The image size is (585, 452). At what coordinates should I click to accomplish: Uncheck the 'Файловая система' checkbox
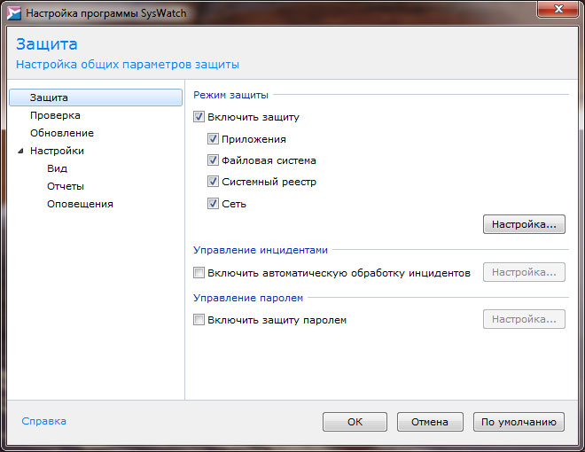click(x=213, y=160)
